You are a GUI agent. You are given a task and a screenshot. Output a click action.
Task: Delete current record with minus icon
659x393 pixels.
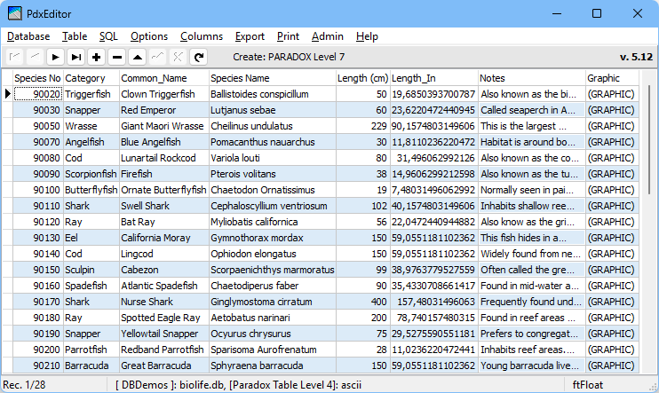click(x=117, y=57)
